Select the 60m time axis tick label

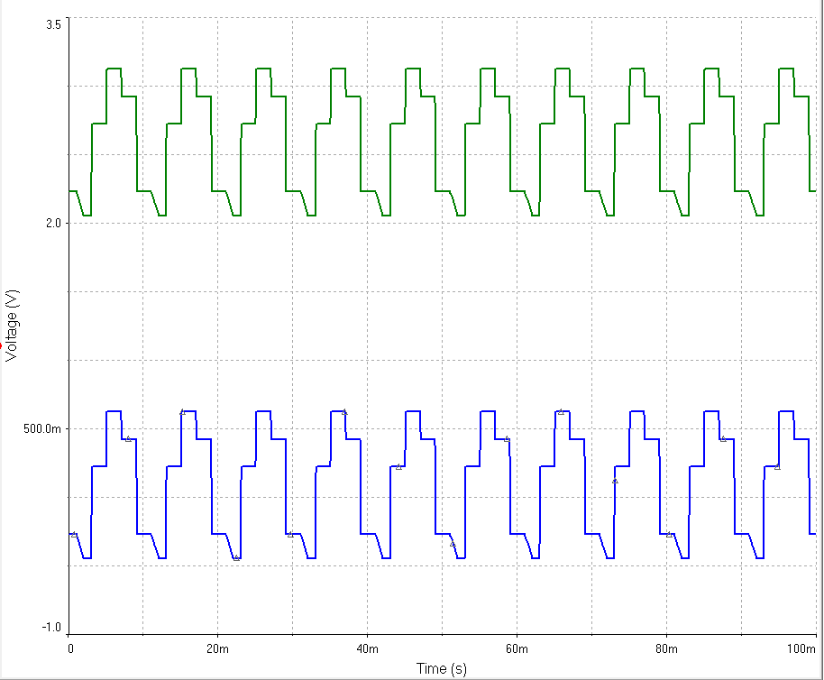coord(516,648)
